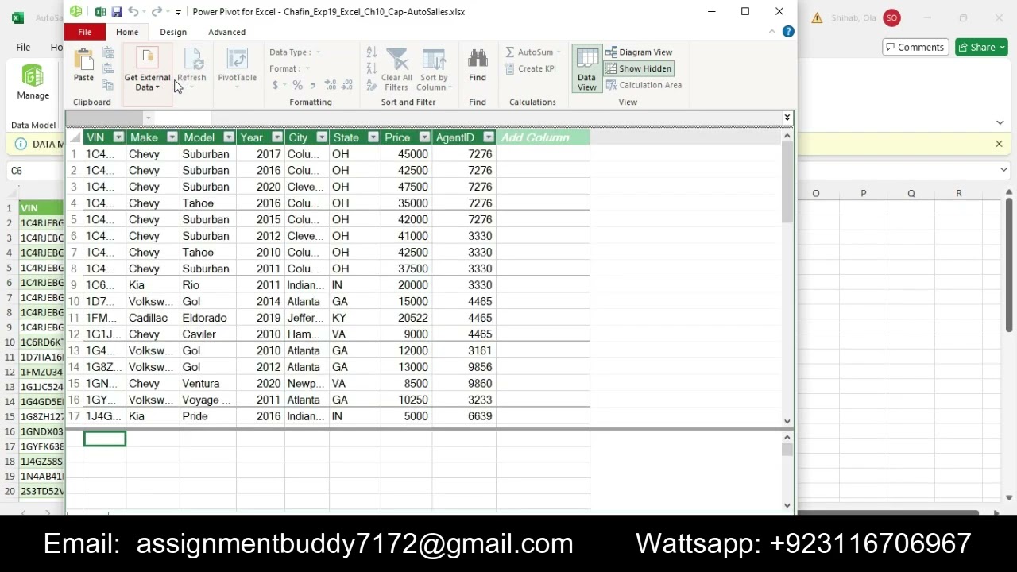Clear All Filters in Sort and Filter
This screenshot has height=572, width=1017.
(396, 70)
